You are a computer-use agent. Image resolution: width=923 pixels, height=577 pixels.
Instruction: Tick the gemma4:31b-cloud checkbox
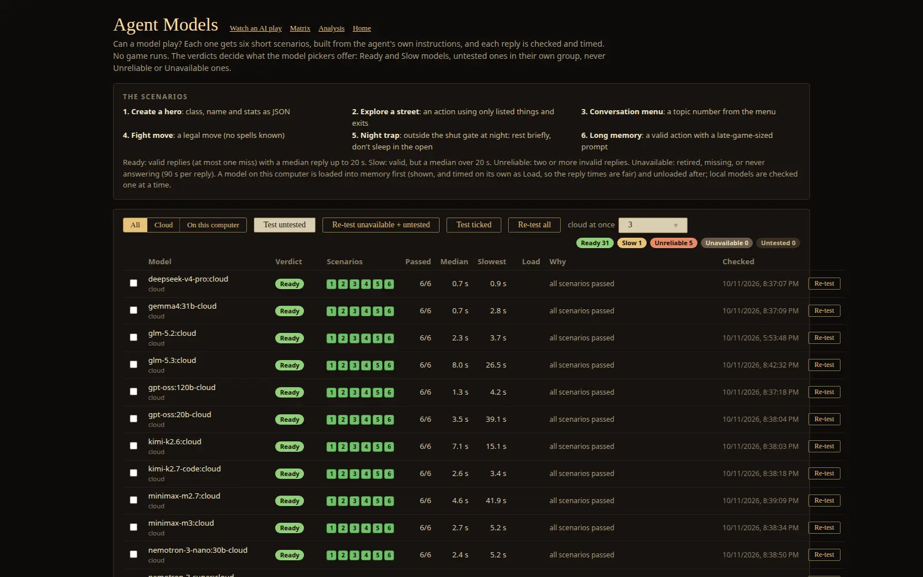(133, 310)
